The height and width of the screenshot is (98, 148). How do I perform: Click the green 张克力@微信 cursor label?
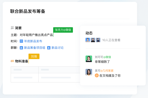(x=63, y=30)
